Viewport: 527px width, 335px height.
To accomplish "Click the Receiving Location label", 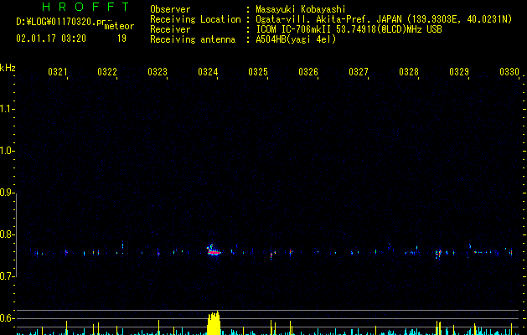I will click(x=195, y=19).
